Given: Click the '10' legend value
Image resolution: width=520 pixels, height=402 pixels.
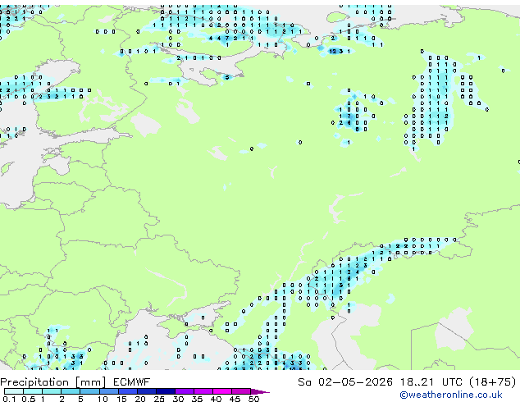Looking at the screenshot, I should coord(103,399).
